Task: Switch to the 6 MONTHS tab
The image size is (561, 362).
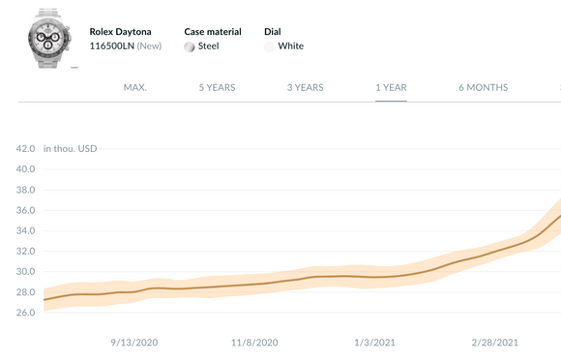Action: pyautogui.click(x=484, y=87)
